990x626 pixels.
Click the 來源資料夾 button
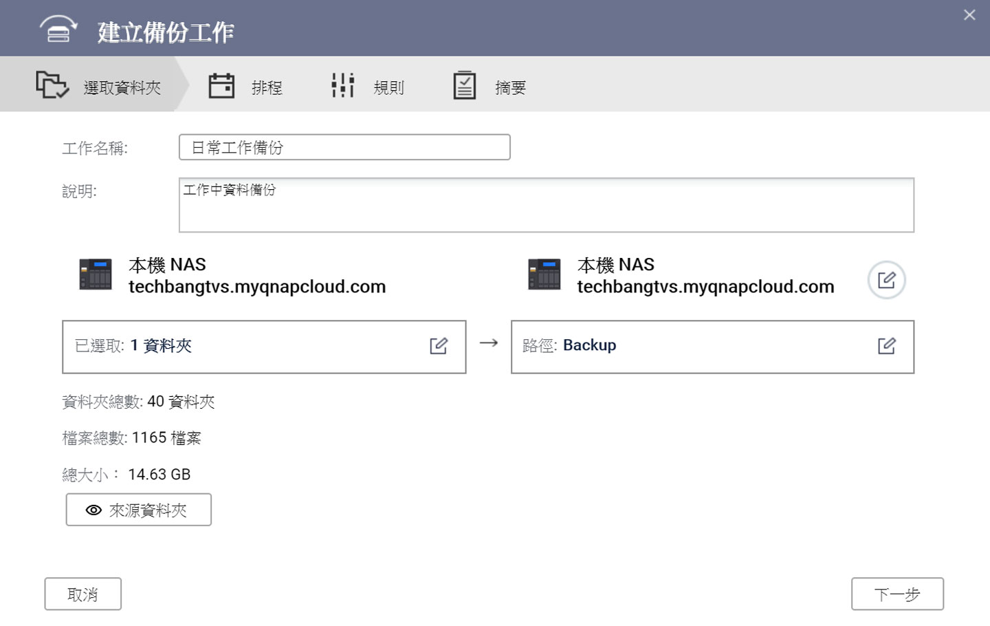[139, 510]
